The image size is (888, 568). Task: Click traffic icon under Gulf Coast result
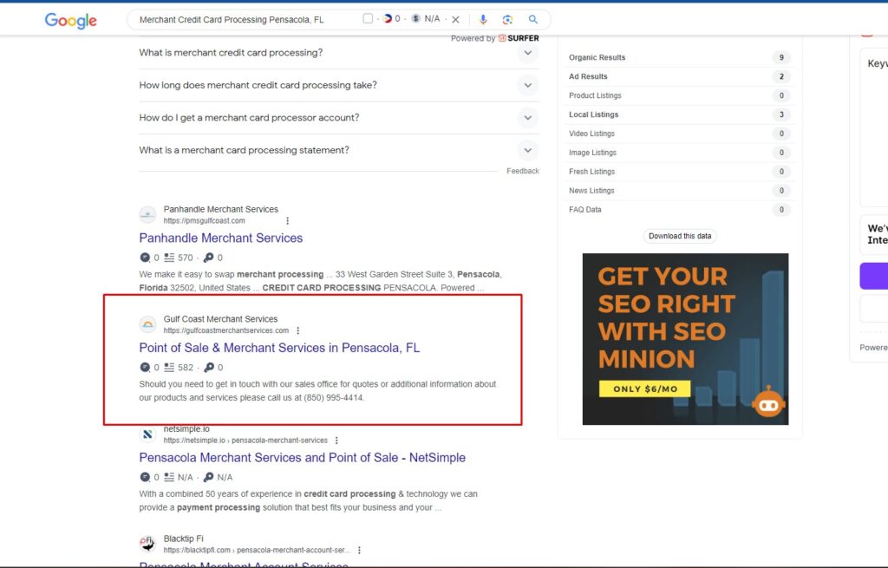click(145, 368)
